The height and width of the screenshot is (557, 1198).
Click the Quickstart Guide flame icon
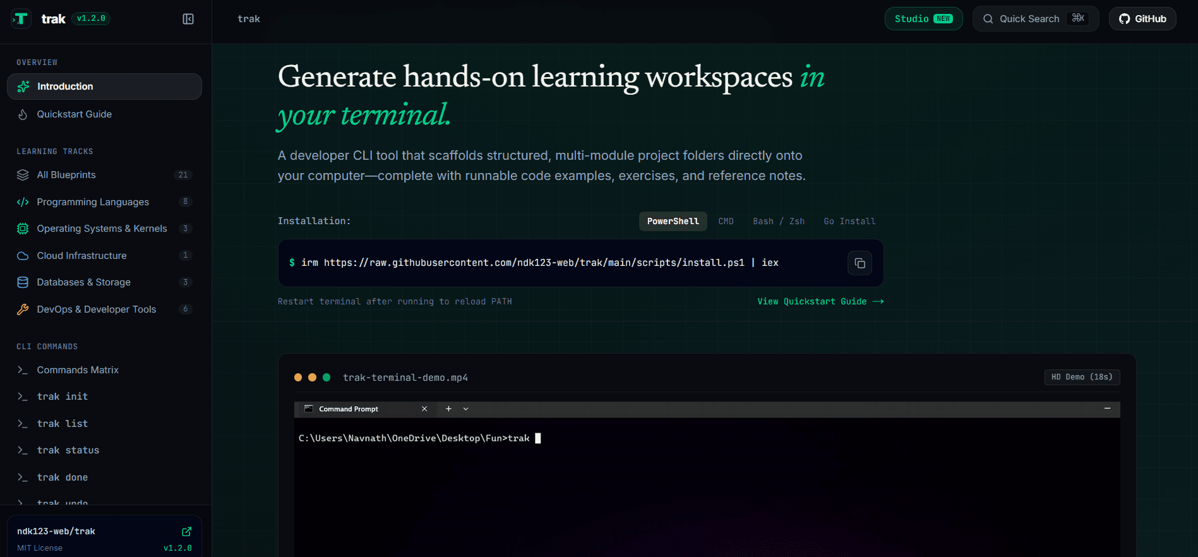[23, 114]
